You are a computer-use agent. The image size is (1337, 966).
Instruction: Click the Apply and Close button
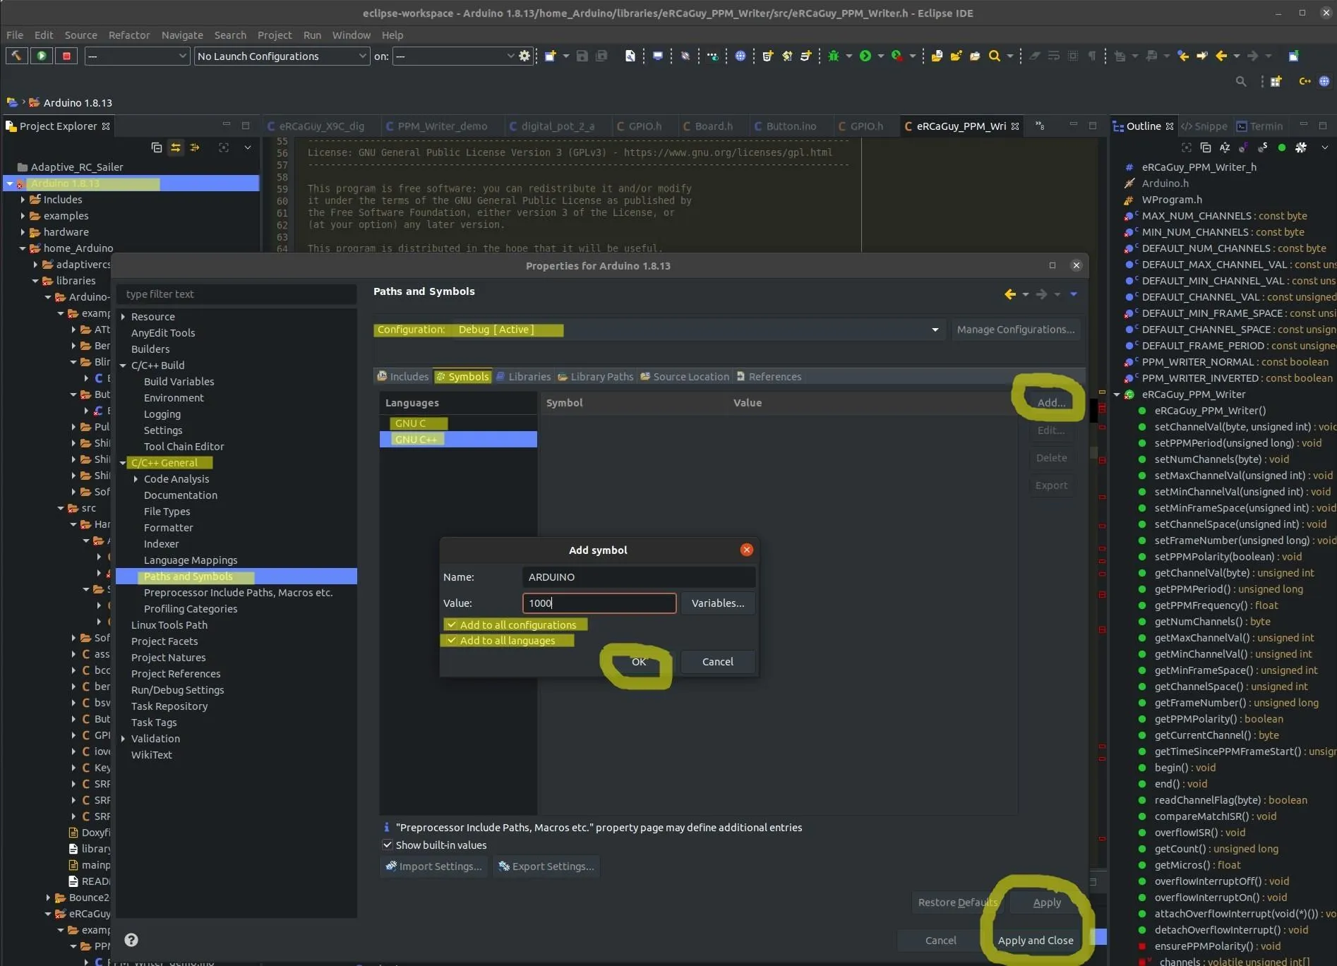pyautogui.click(x=1036, y=941)
